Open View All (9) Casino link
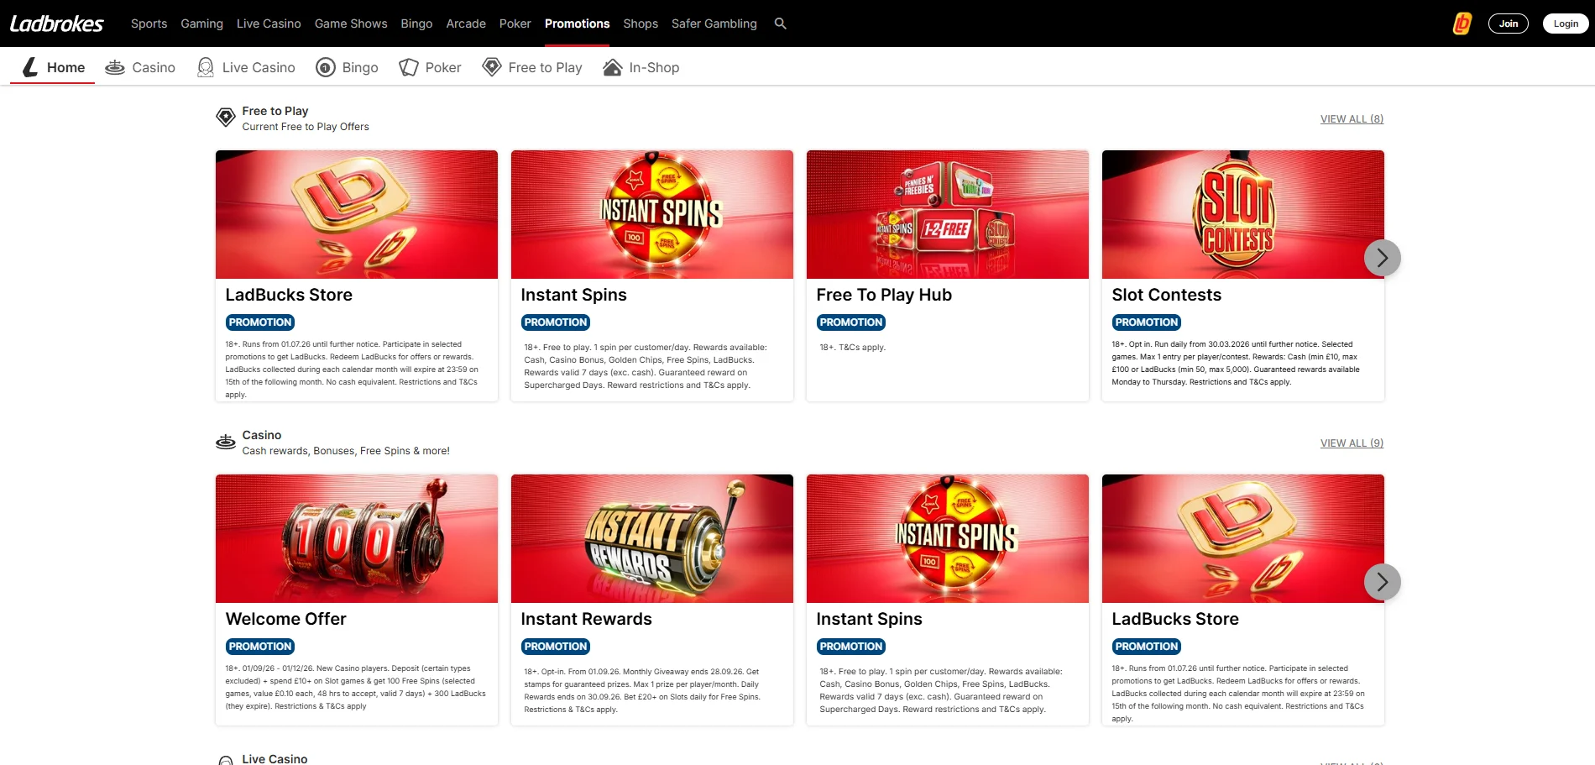The height and width of the screenshot is (765, 1595). click(1352, 443)
